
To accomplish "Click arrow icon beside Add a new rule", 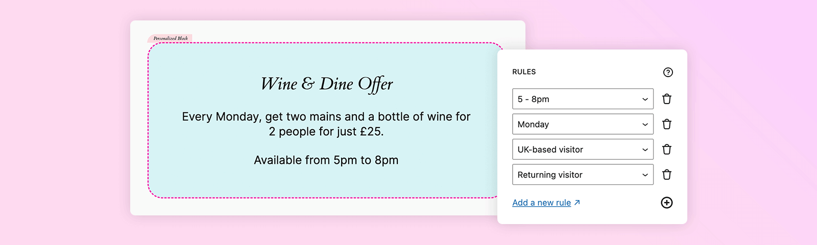I will tap(577, 203).
